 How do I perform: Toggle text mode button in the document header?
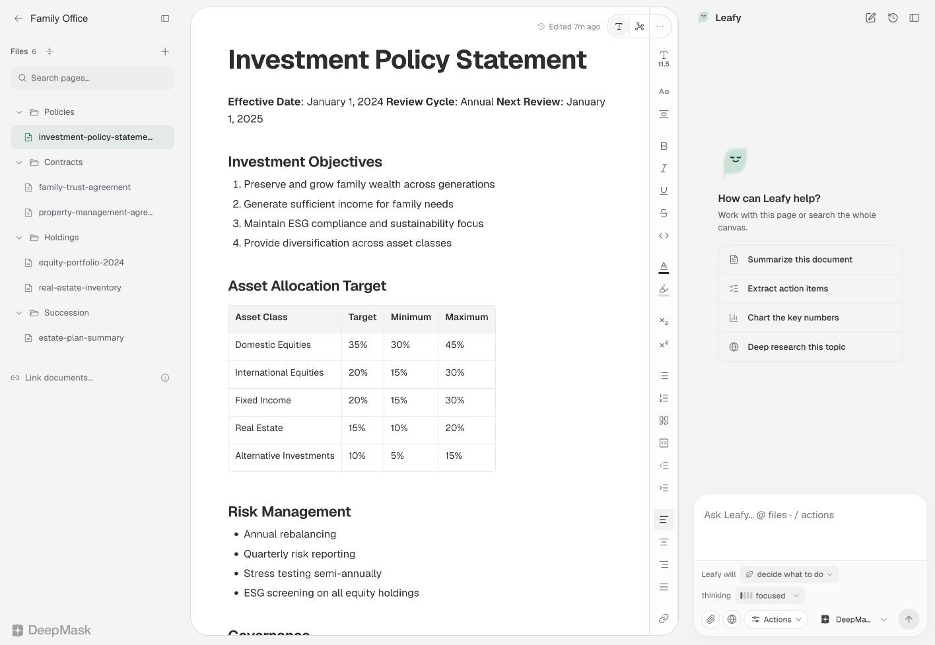click(x=619, y=26)
